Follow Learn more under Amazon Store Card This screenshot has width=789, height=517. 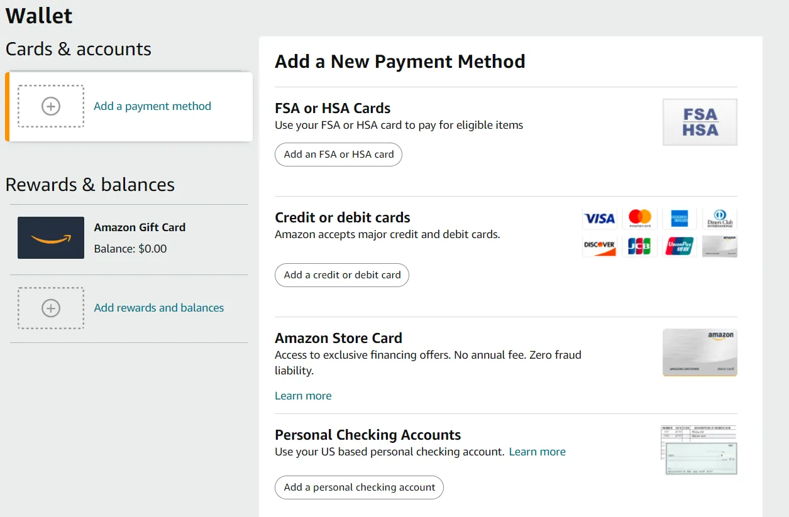[303, 396]
